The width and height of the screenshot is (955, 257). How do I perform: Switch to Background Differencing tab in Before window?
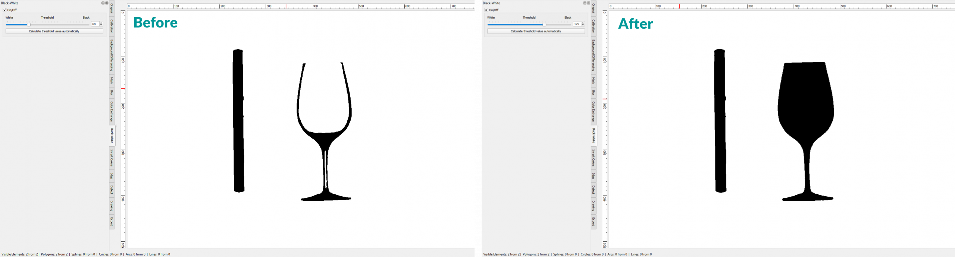[x=112, y=55]
